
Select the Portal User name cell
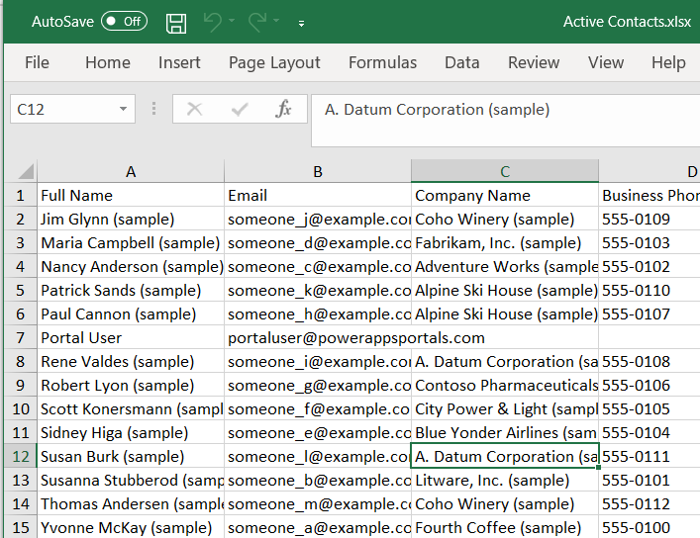pyautogui.click(x=131, y=338)
